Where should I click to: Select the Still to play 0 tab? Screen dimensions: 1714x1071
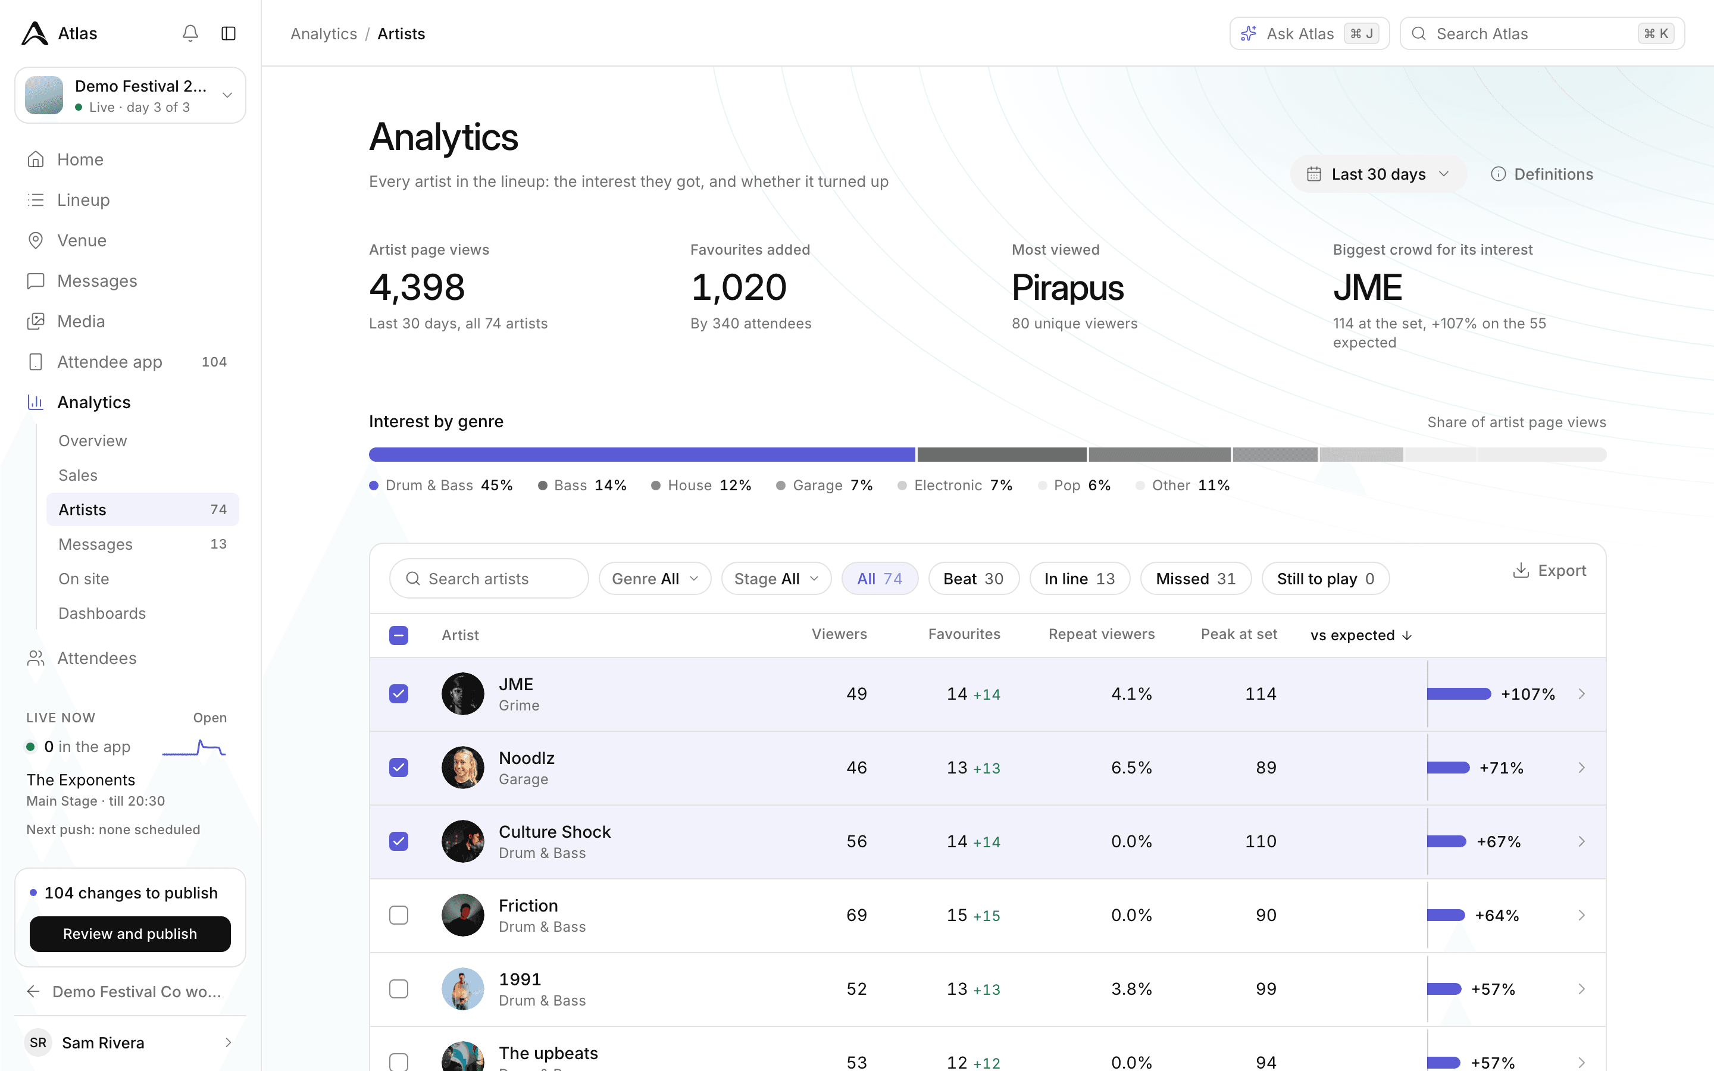(1325, 579)
